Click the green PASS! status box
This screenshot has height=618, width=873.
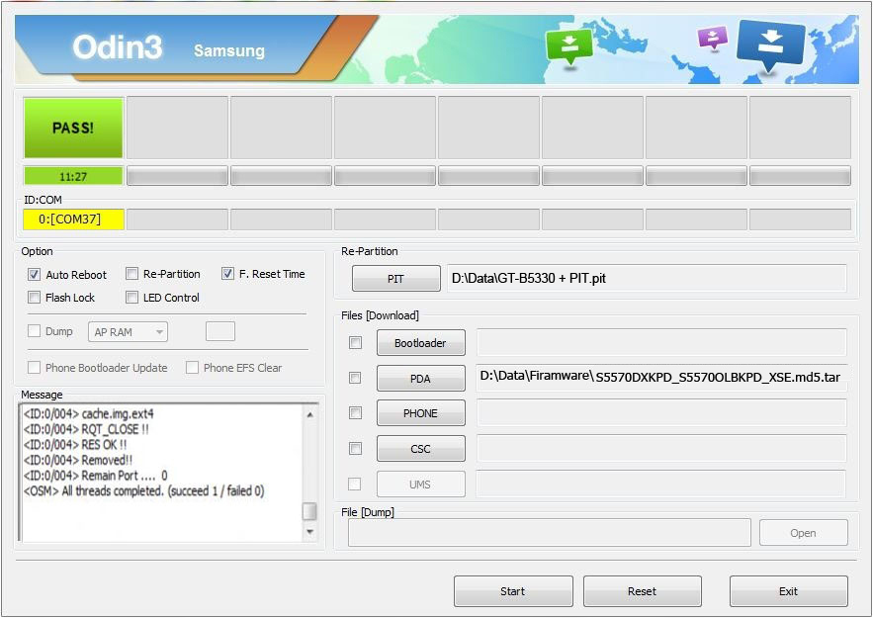coord(73,129)
